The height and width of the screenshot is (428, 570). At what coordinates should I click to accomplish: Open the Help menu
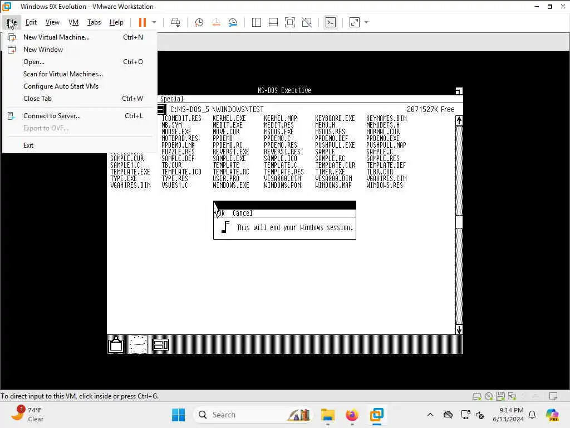(x=116, y=22)
